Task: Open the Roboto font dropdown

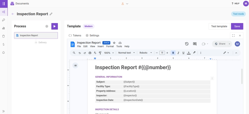Action: [146, 53]
